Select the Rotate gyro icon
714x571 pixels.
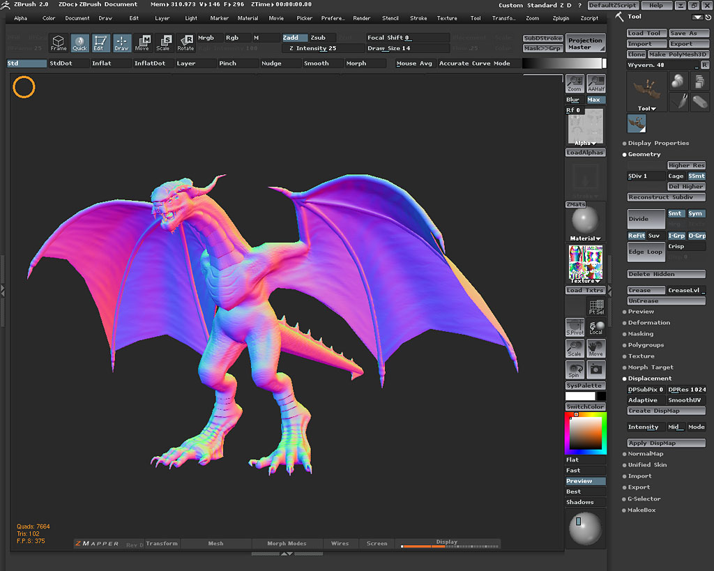185,43
